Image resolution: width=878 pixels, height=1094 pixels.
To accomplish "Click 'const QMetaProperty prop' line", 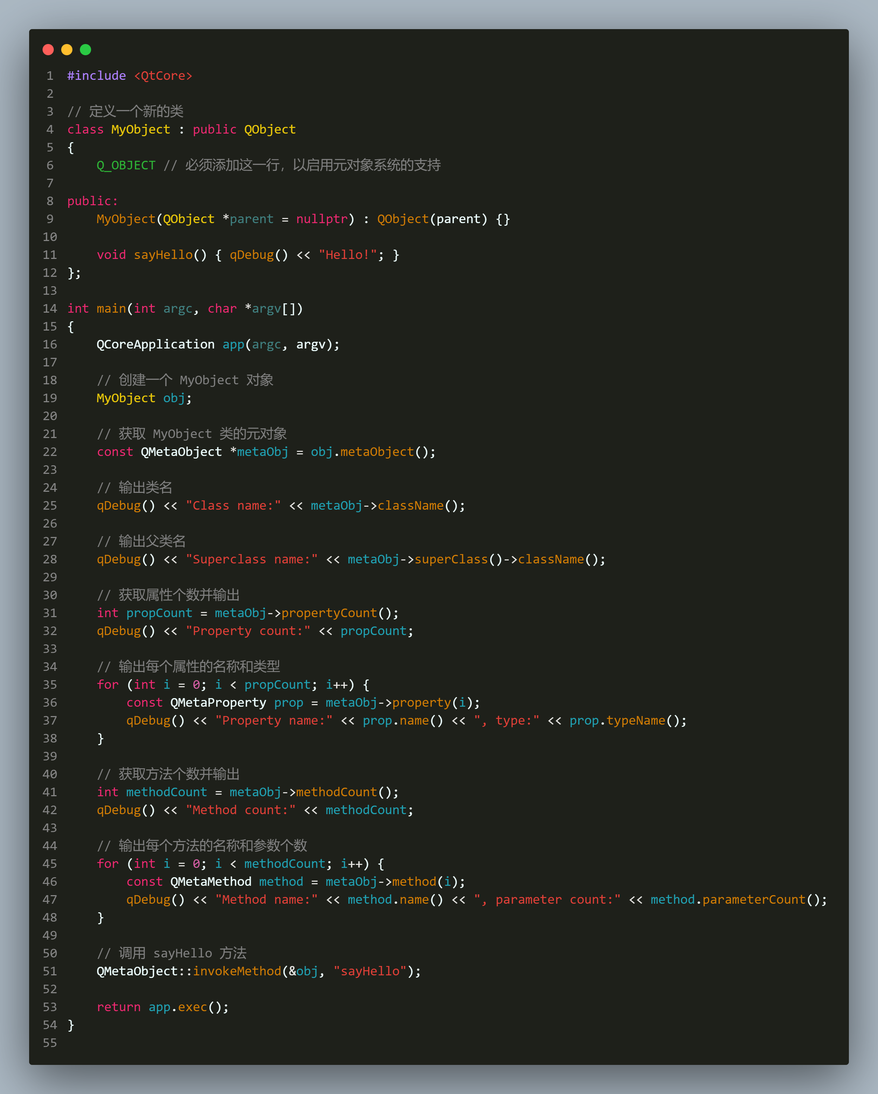I will pyautogui.click(x=303, y=703).
